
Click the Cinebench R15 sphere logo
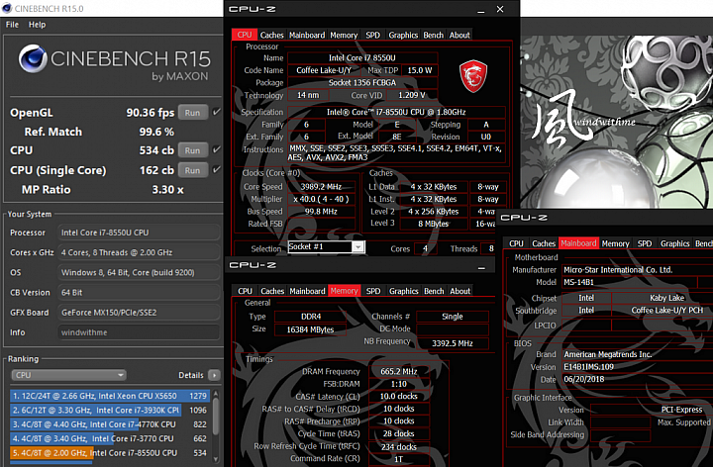(33, 58)
